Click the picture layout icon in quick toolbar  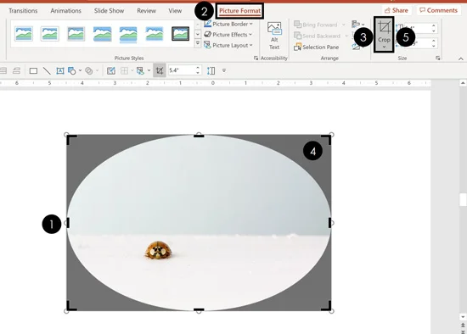pos(140,71)
